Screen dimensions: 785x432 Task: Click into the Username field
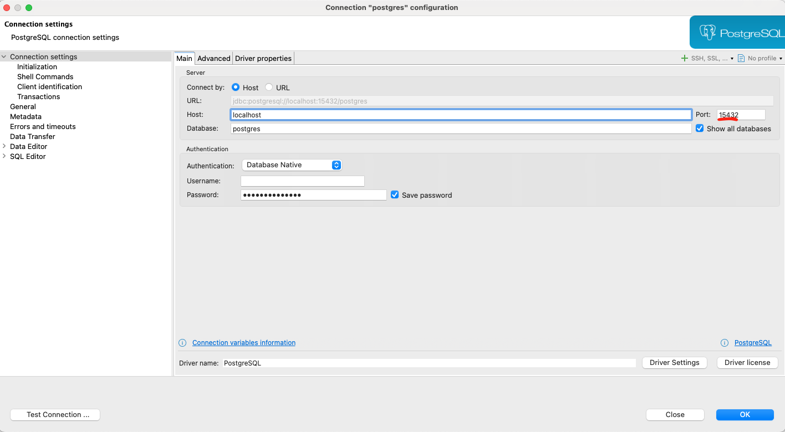click(302, 181)
